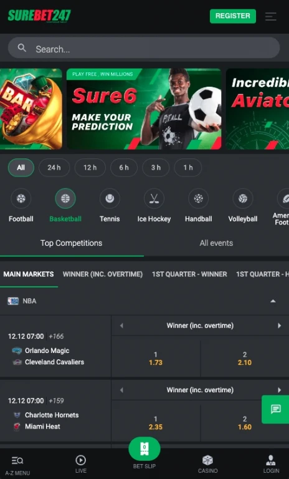Select the Tennis sport icon

pyautogui.click(x=110, y=198)
